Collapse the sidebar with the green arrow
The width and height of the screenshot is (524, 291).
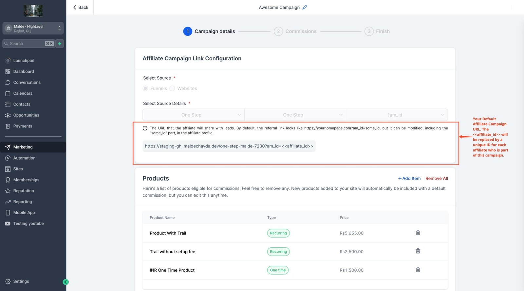pos(65,282)
